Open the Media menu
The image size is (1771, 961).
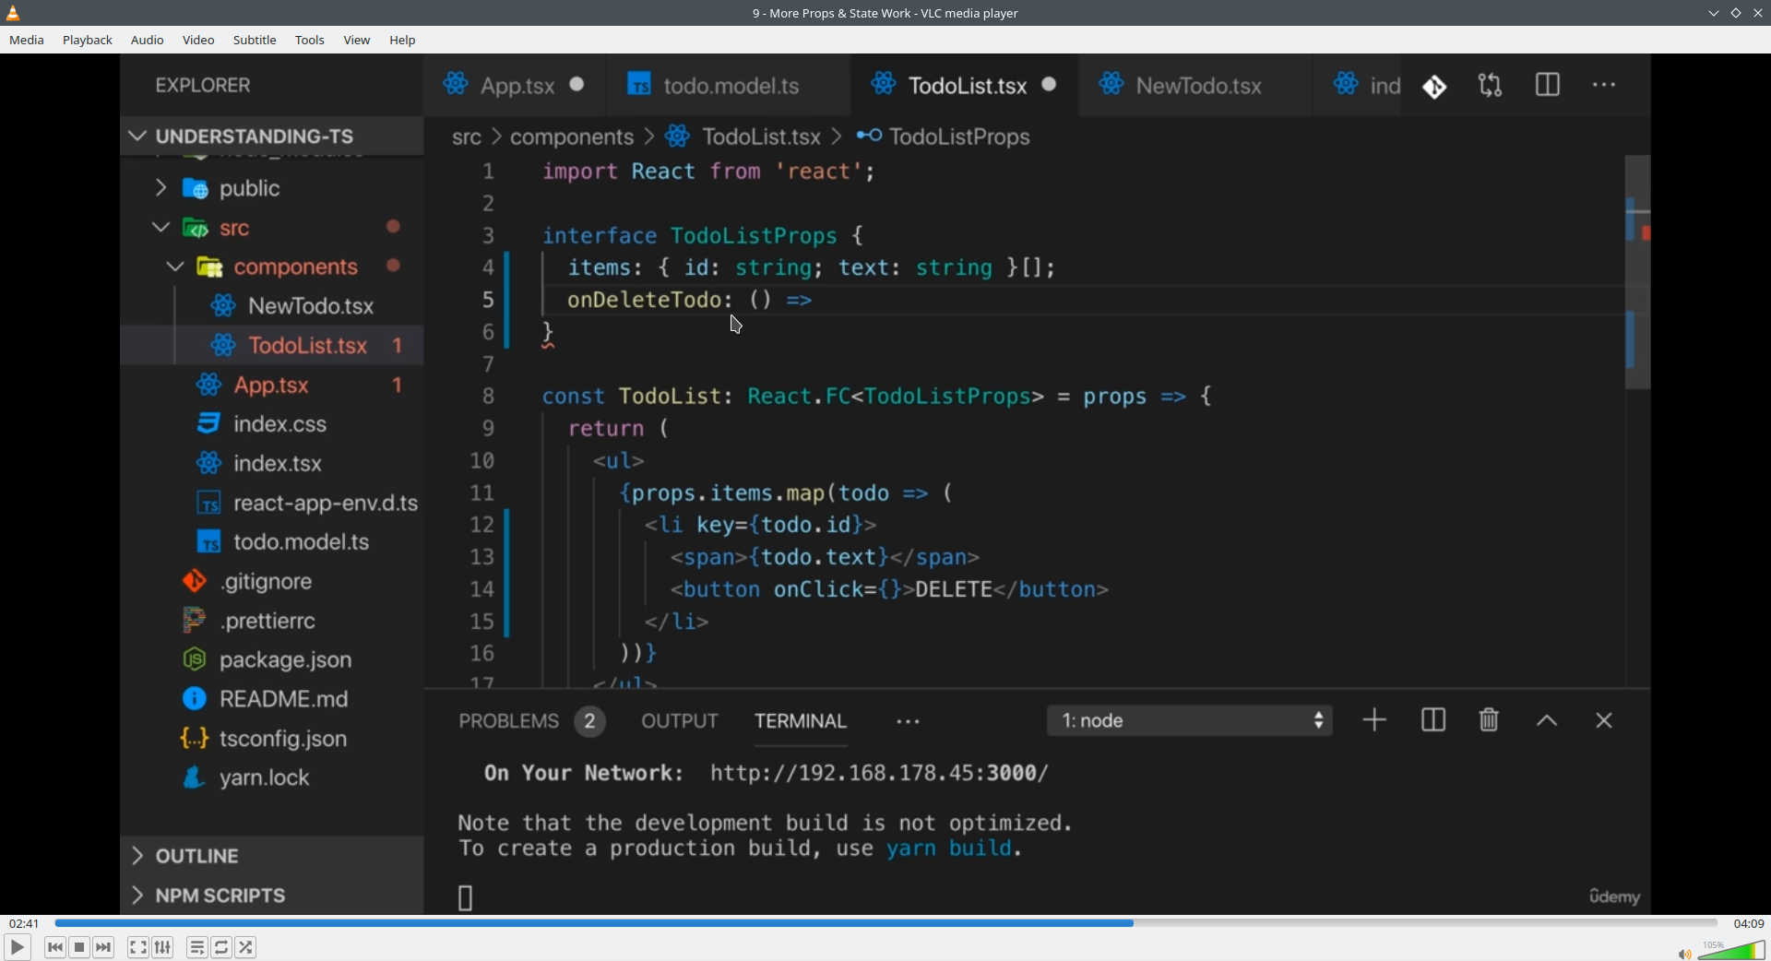coord(27,40)
